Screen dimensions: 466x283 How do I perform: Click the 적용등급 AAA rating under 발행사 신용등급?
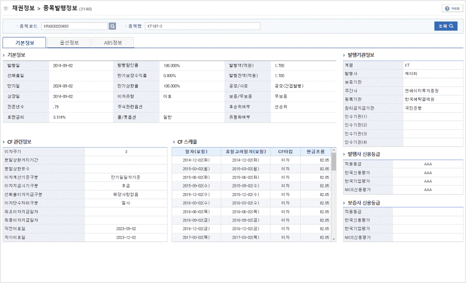click(428, 164)
